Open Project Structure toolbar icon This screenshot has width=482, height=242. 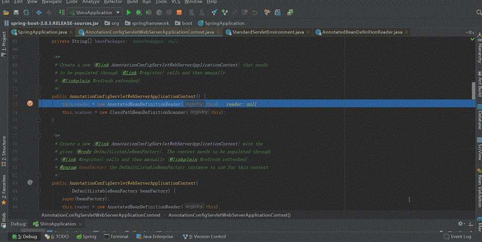pyautogui.click(x=278, y=13)
